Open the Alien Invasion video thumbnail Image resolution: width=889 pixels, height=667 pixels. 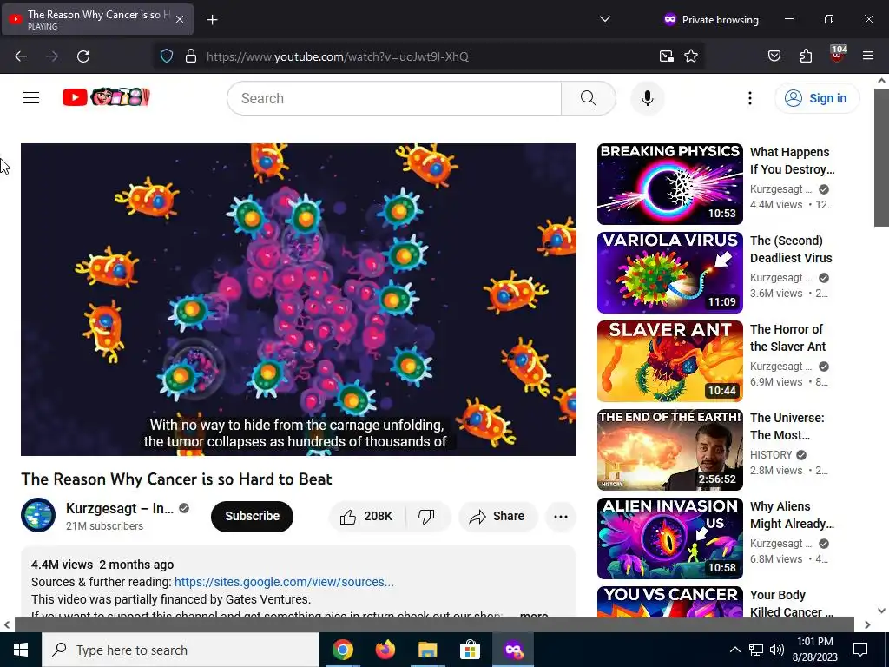[x=669, y=538]
